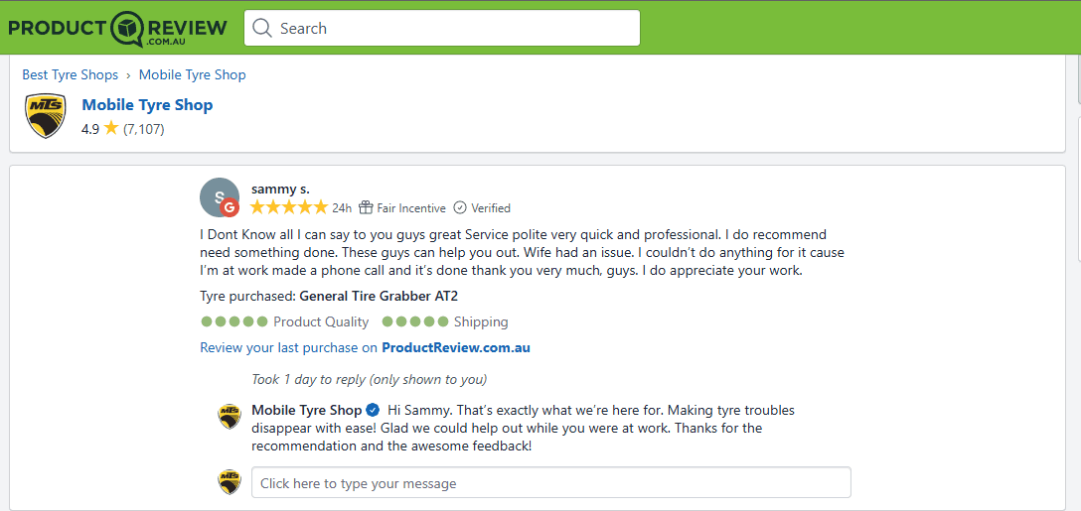Click the Search input field
The height and width of the screenshot is (511, 1081).
click(x=442, y=28)
